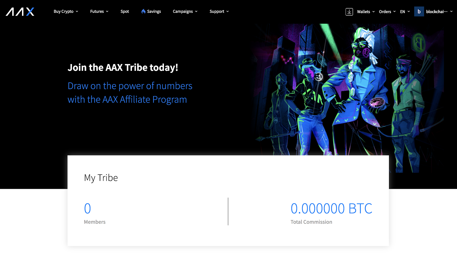Open the Support dropdown
This screenshot has height=262, width=457.
219,11
